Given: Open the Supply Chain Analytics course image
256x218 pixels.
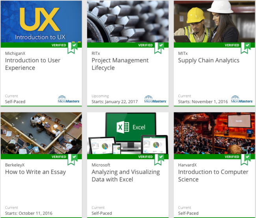Looking at the screenshot, I should click(214, 22).
